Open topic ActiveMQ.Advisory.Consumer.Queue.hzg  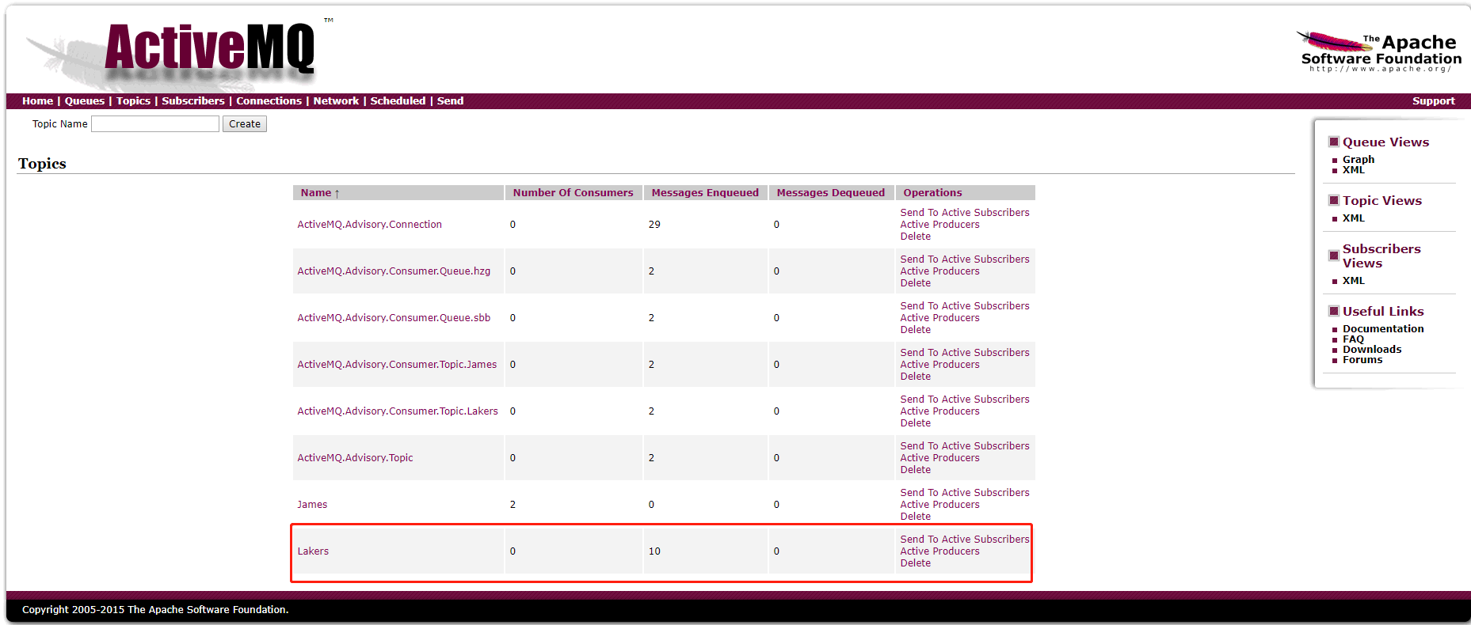[394, 271]
